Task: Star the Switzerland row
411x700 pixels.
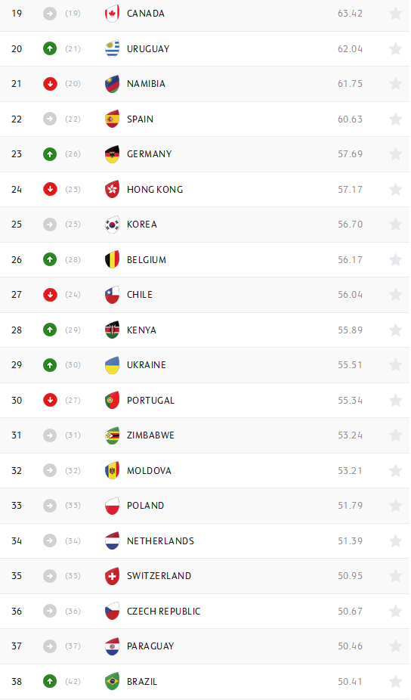Action: tap(395, 576)
